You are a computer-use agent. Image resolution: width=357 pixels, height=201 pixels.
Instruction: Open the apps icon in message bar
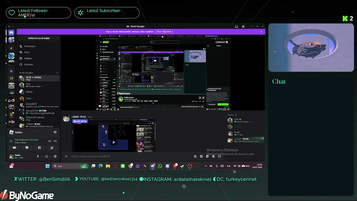tap(219, 156)
